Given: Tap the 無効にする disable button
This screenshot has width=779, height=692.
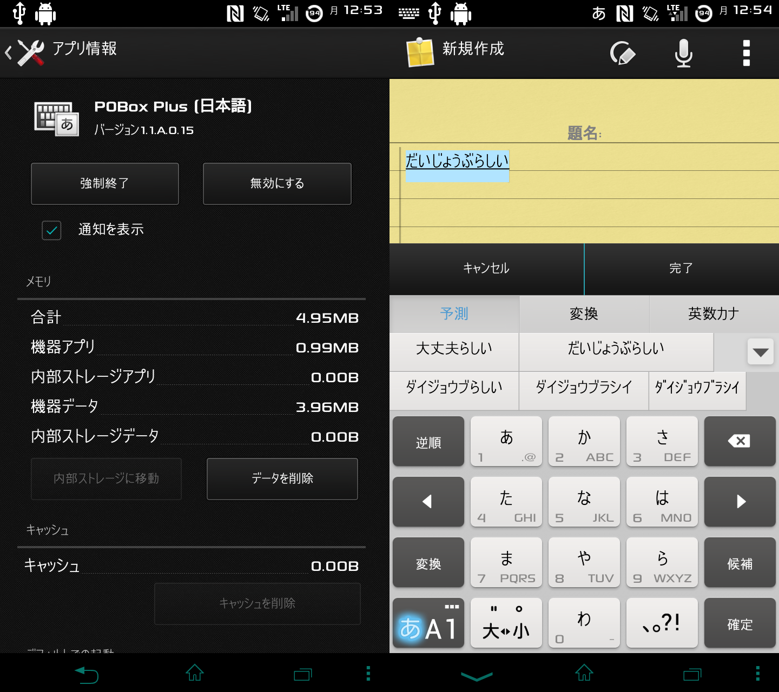Looking at the screenshot, I should point(277,184).
